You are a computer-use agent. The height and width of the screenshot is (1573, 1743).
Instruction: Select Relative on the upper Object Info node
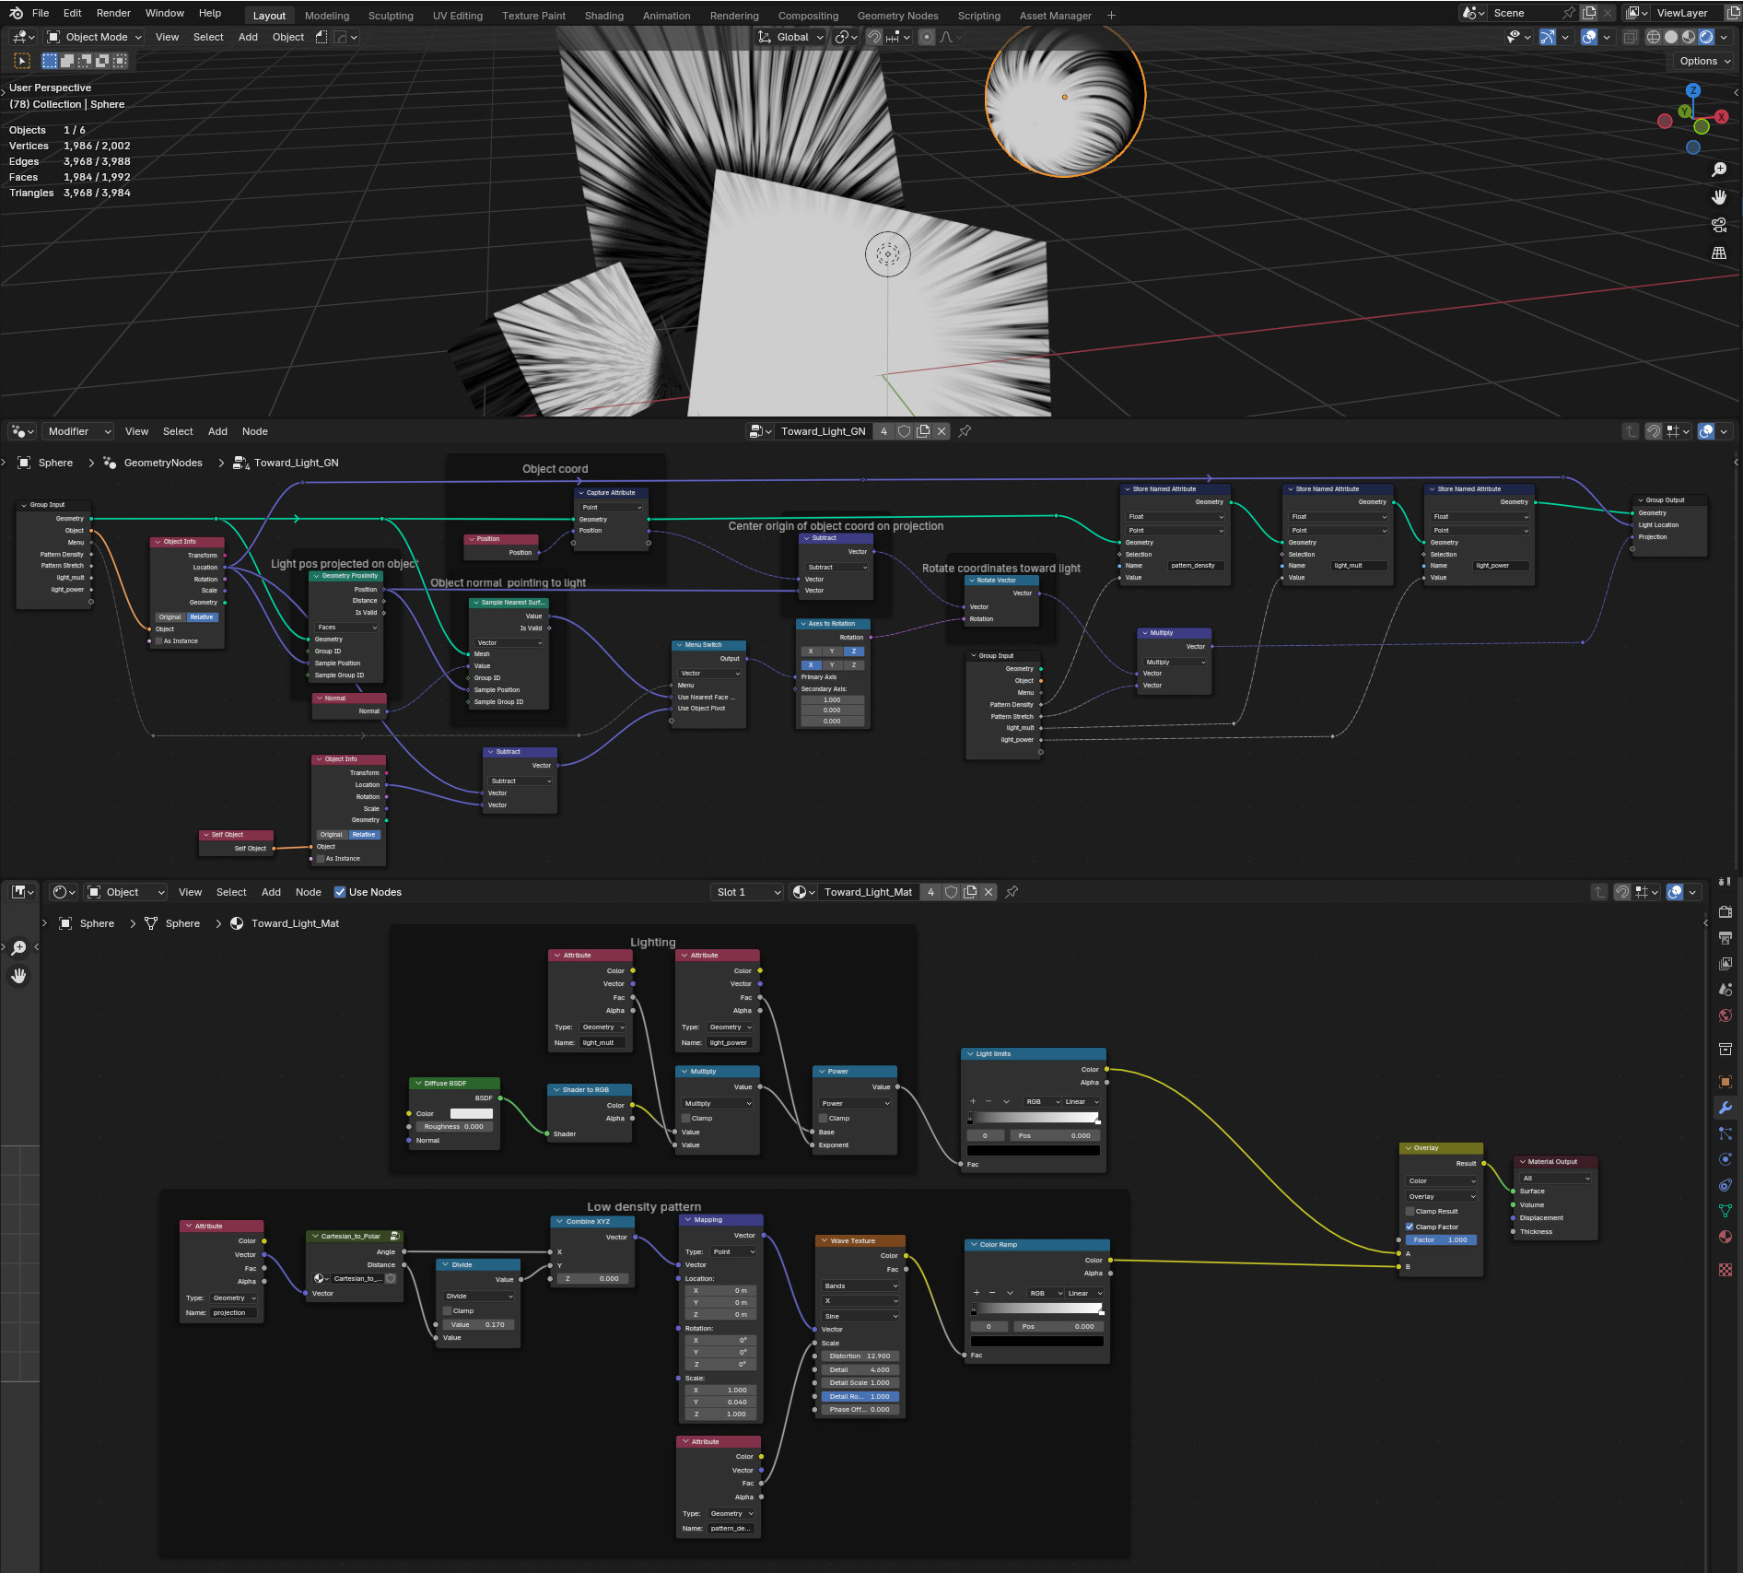[x=202, y=616]
